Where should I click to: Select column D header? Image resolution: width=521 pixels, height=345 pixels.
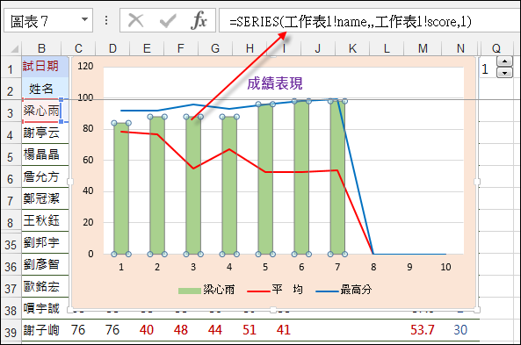pos(112,49)
